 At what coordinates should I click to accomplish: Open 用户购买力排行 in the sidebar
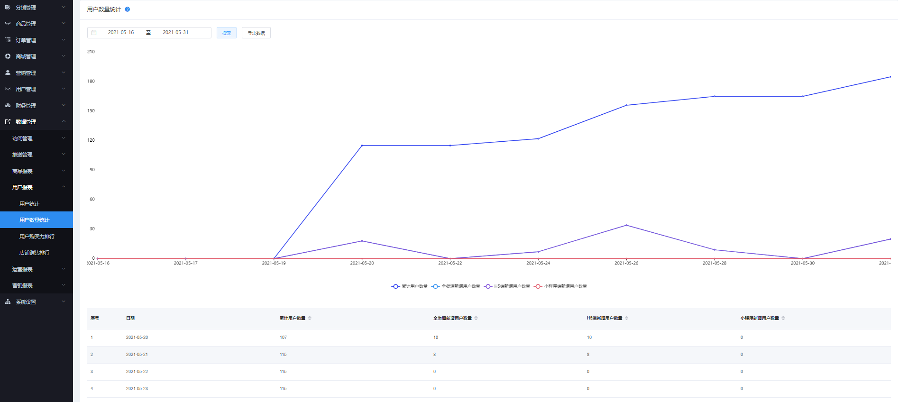(x=37, y=237)
